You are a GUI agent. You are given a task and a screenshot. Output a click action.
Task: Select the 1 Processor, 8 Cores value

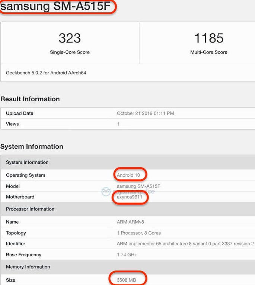pos(139,233)
